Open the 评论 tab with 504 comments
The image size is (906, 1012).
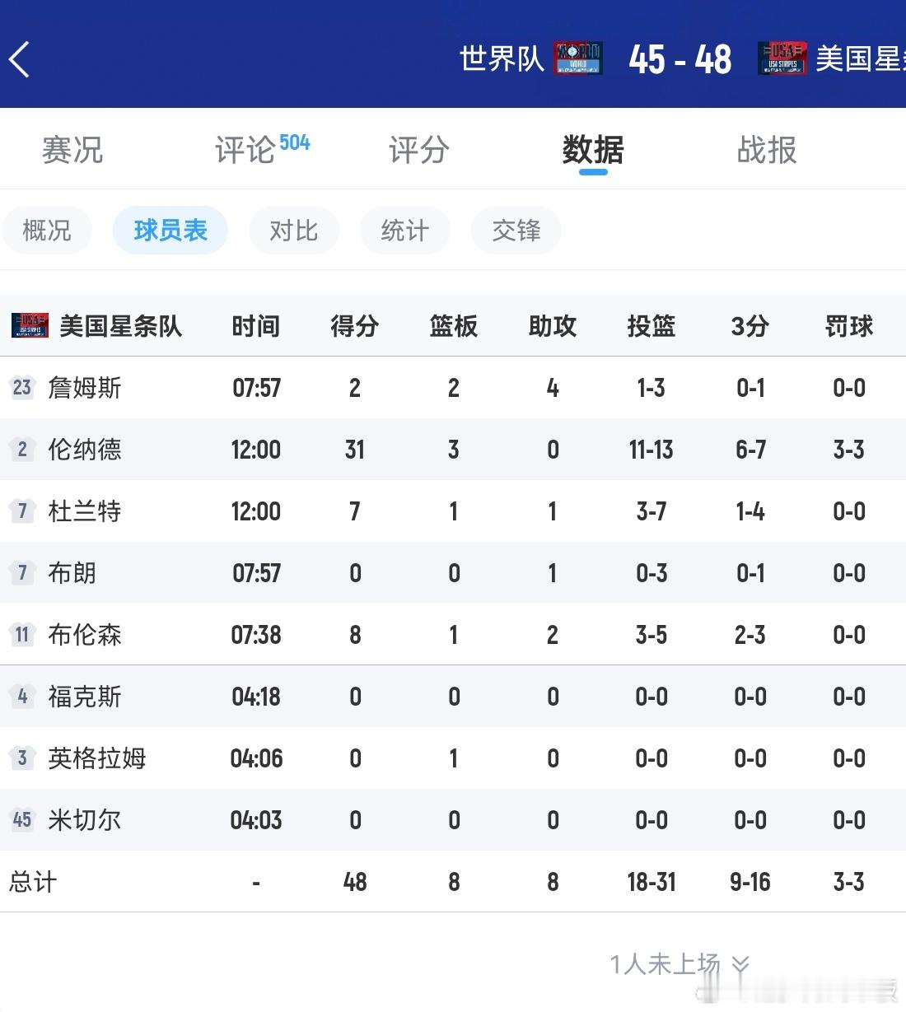pos(247,150)
